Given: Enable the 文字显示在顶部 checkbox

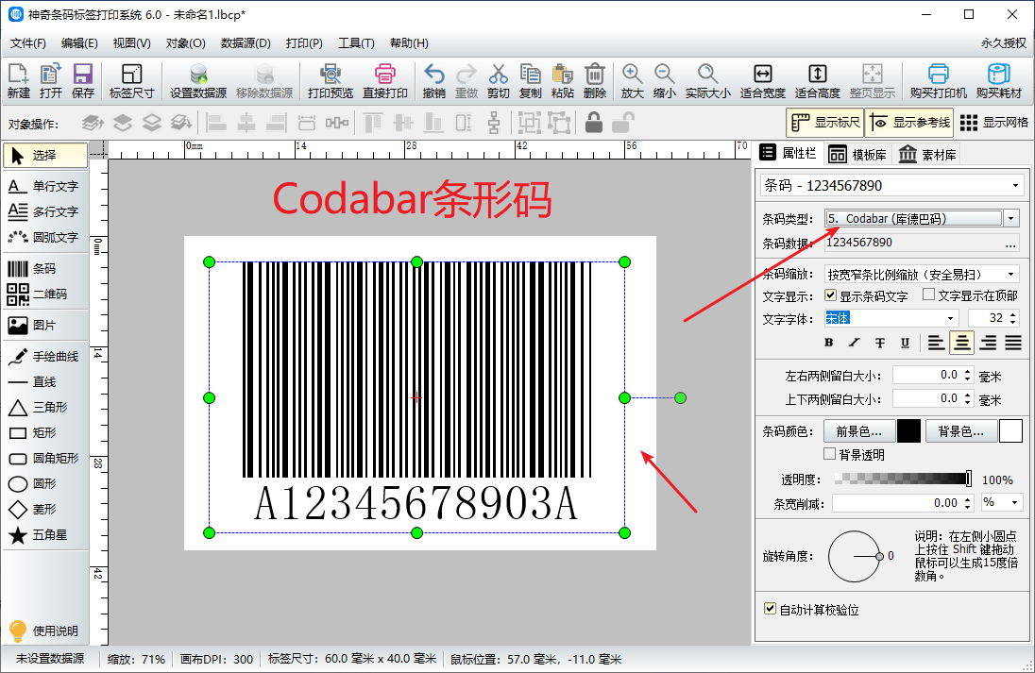Looking at the screenshot, I should point(928,294).
